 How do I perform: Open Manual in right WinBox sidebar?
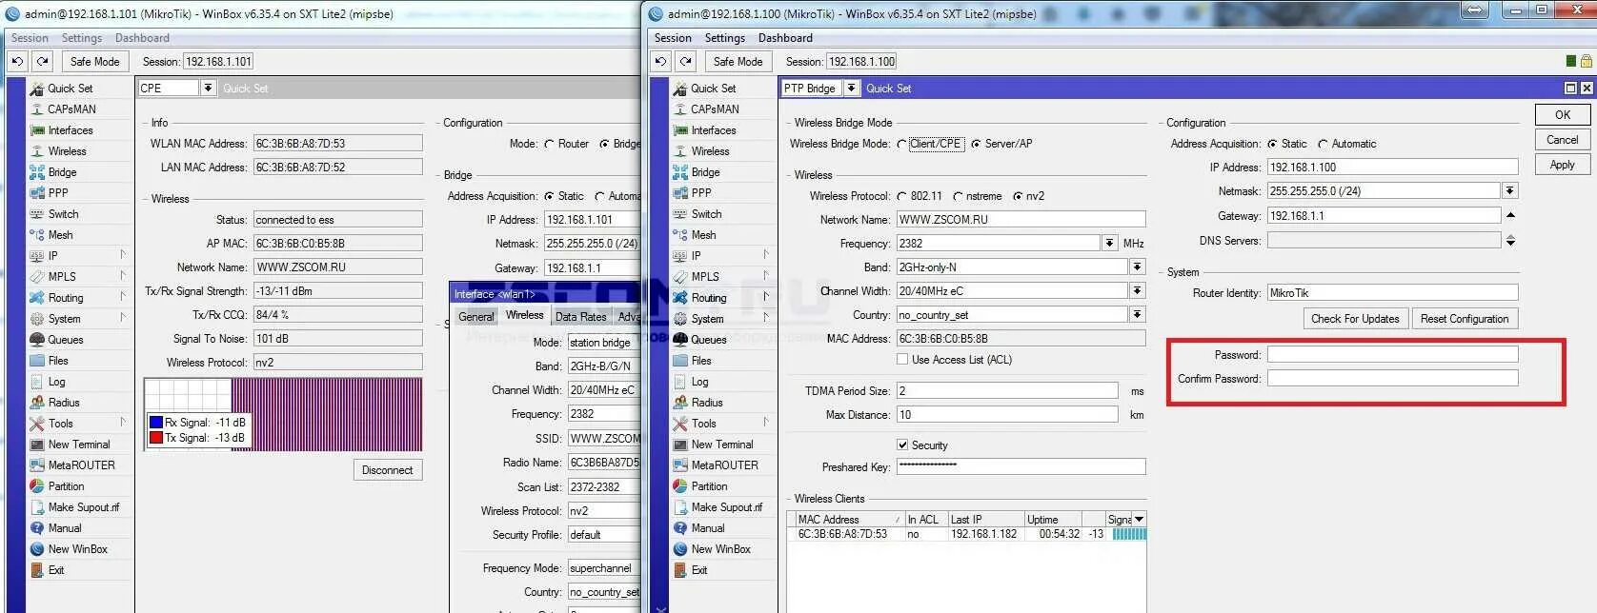[x=708, y=528]
